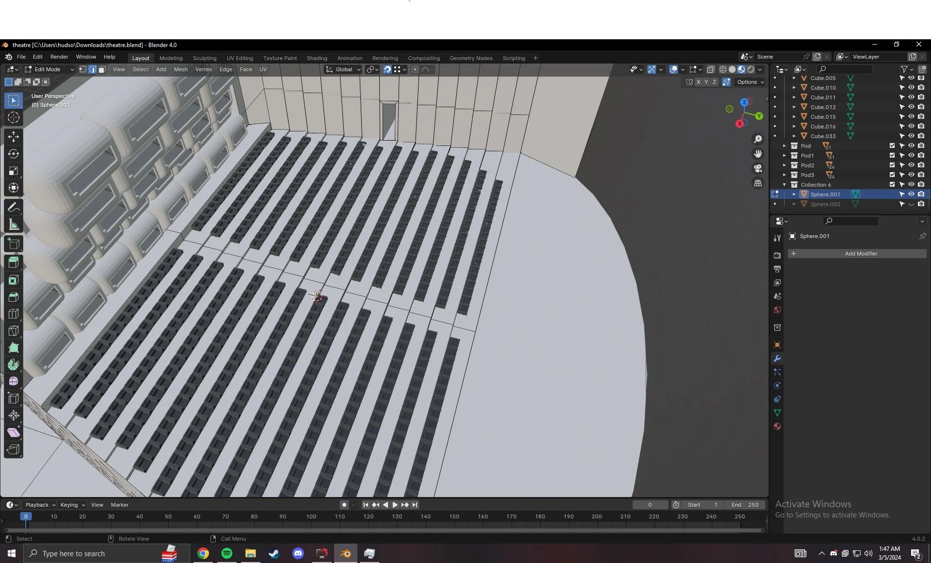The image size is (931, 563).
Task: Collapse the Collection 6 tree
Action: 784,185
